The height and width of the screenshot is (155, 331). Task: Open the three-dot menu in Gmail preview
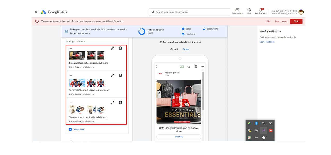tap(202, 67)
